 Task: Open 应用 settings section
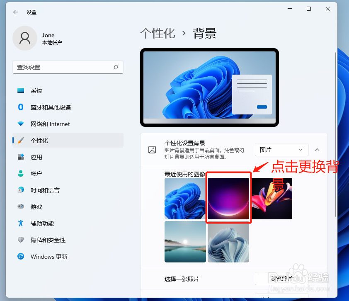68,157
